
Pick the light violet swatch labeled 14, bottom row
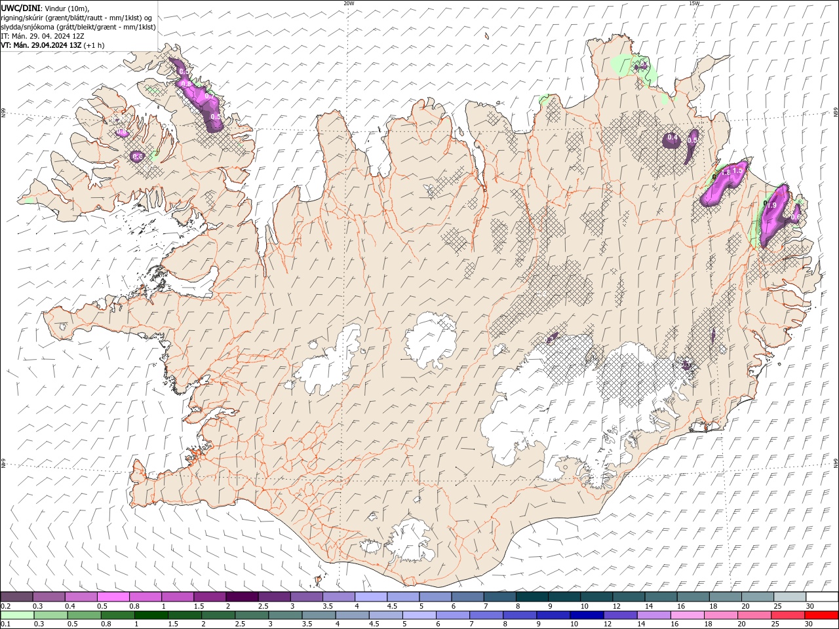(x=654, y=615)
